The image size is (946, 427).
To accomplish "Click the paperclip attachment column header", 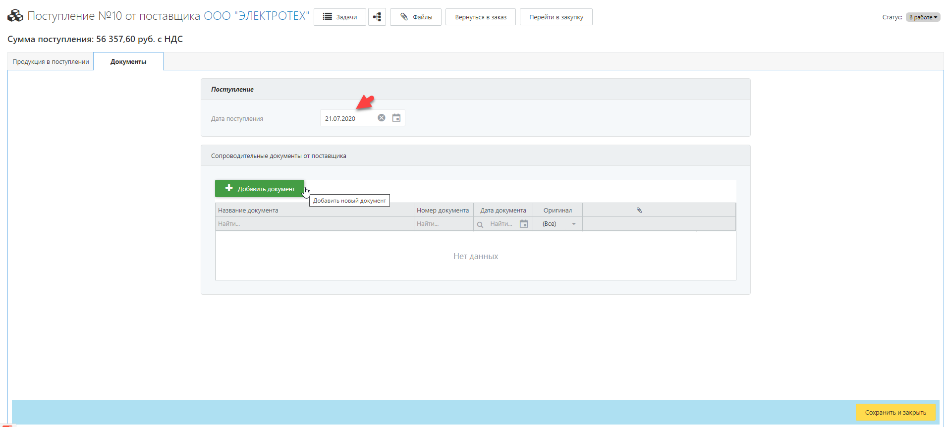I will click(639, 210).
